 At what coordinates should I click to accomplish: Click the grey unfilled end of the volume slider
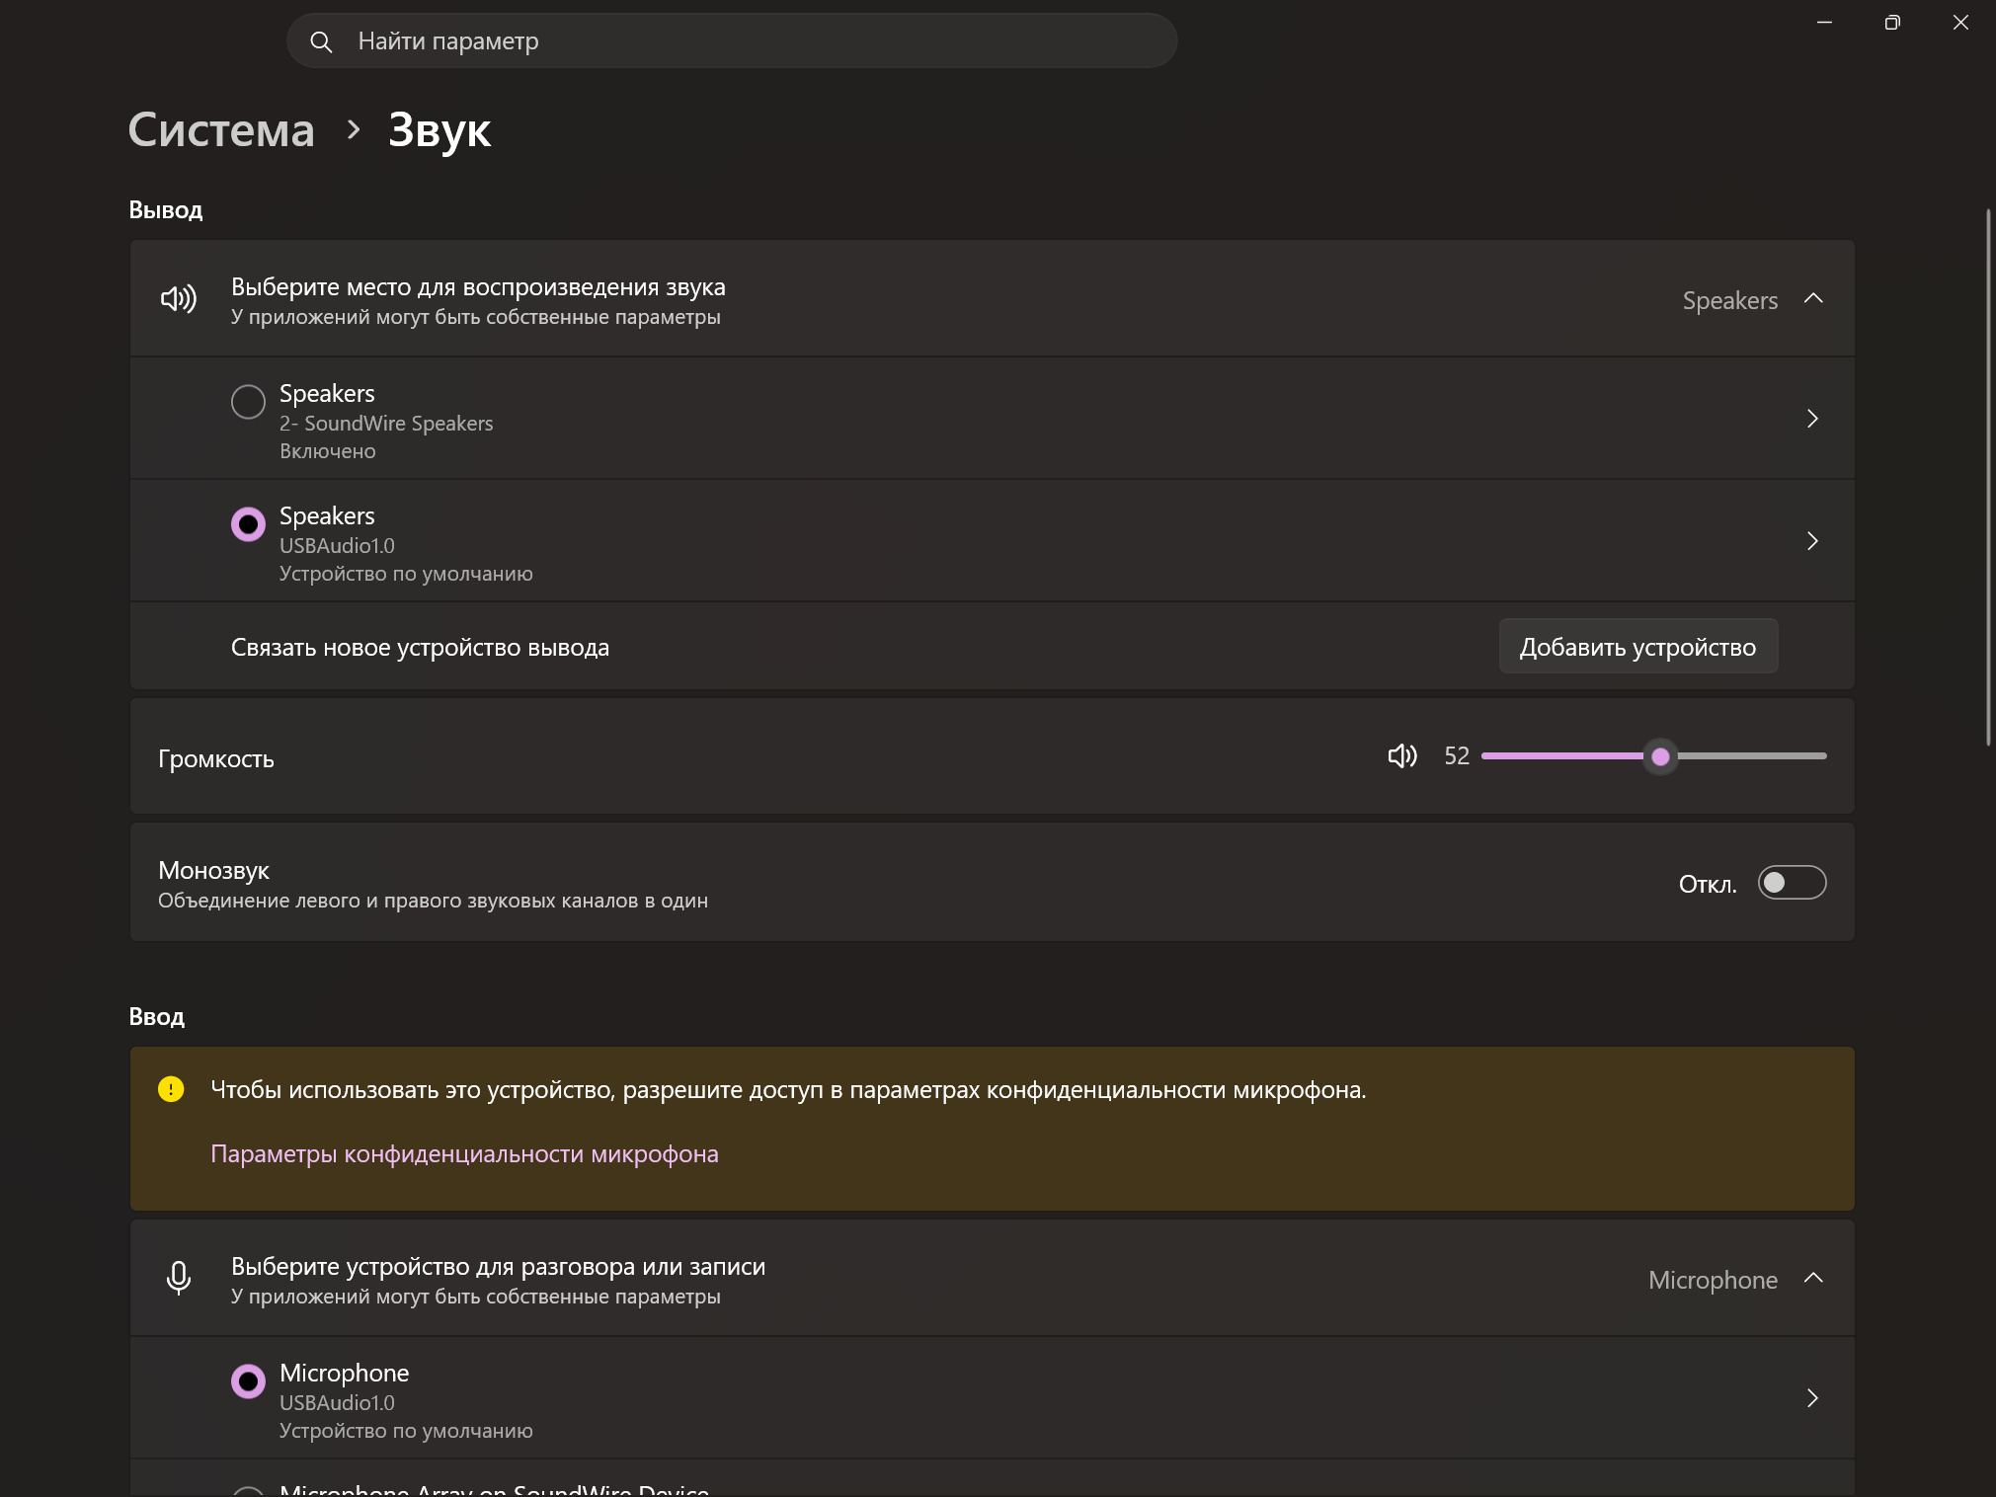pos(1751,756)
